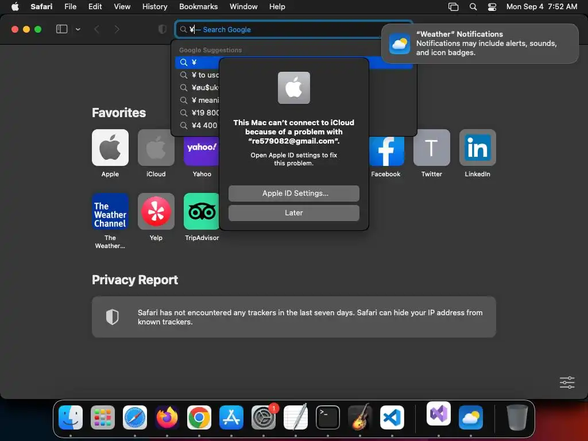Viewport: 588px width, 441px height.
Task: Open the Yelp favorite
Action: (x=156, y=211)
